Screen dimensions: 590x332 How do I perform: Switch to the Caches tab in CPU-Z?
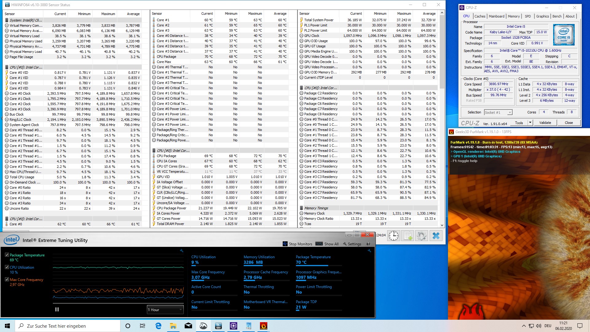pos(480,16)
